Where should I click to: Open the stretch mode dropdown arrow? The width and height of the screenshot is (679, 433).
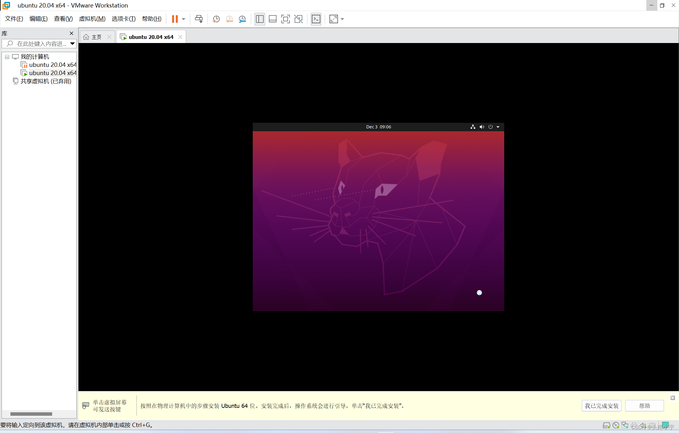pos(342,19)
